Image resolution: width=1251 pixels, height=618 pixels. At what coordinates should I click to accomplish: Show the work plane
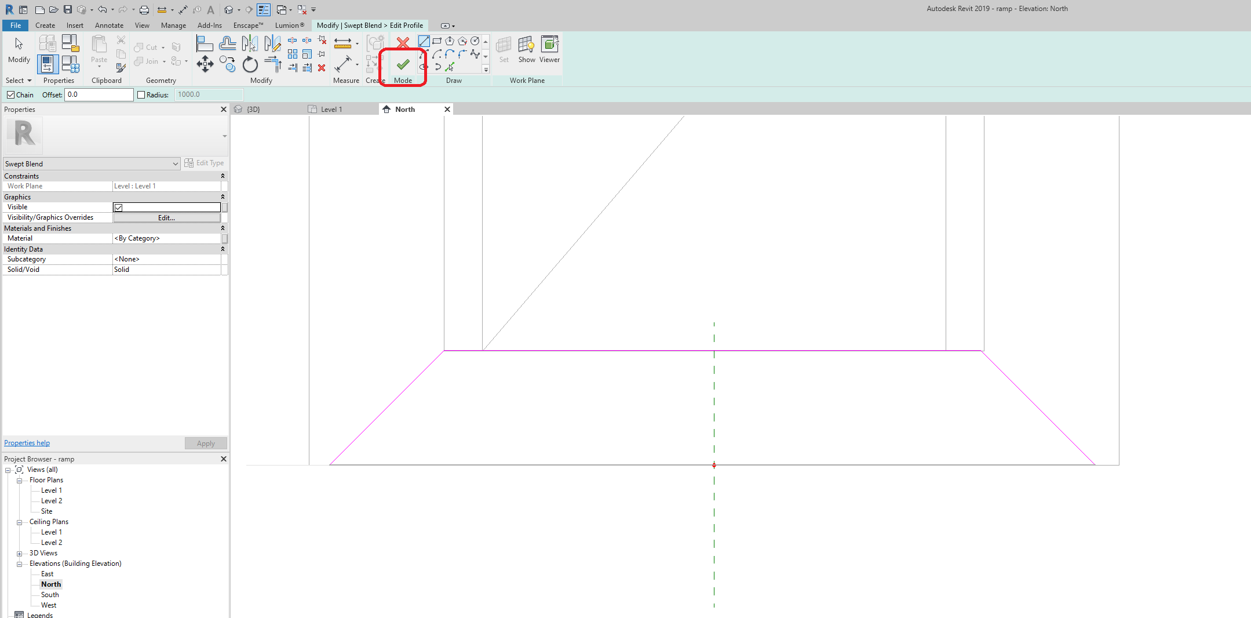[527, 49]
